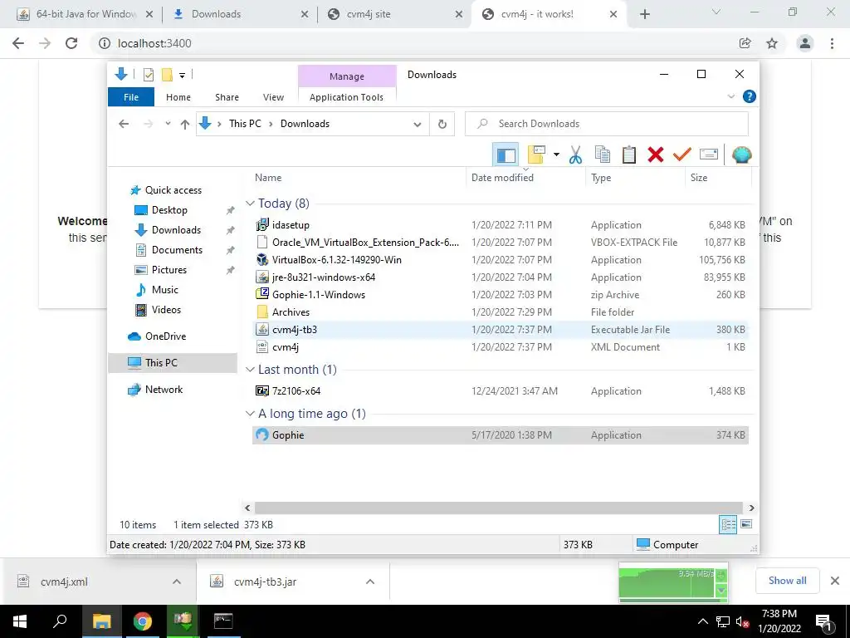Viewport: 850px width, 638px height.
Task: Open the recent locations dropdown chevron
Action: [168, 124]
